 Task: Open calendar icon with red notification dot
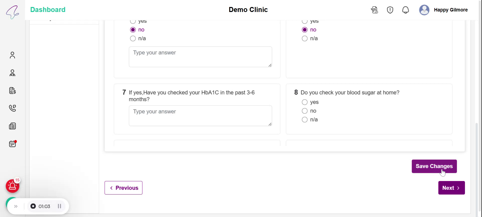12,144
